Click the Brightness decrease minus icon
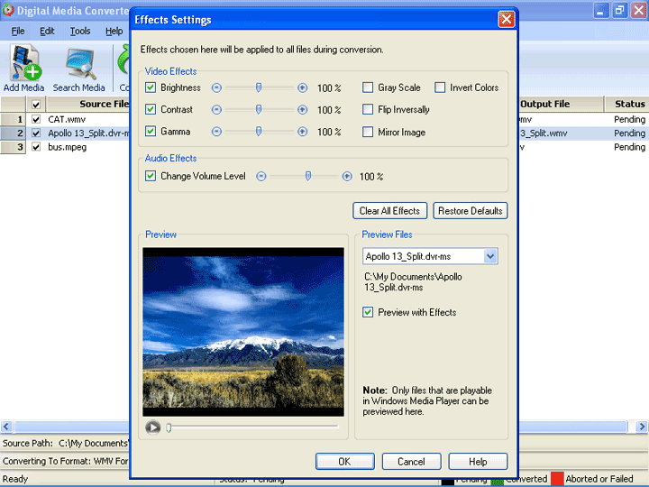The width and height of the screenshot is (649, 487). (216, 88)
